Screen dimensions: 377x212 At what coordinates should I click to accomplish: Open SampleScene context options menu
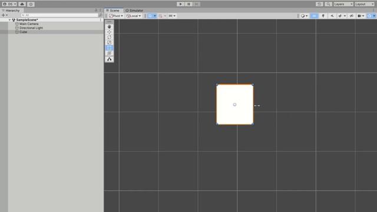coord(101,20)
